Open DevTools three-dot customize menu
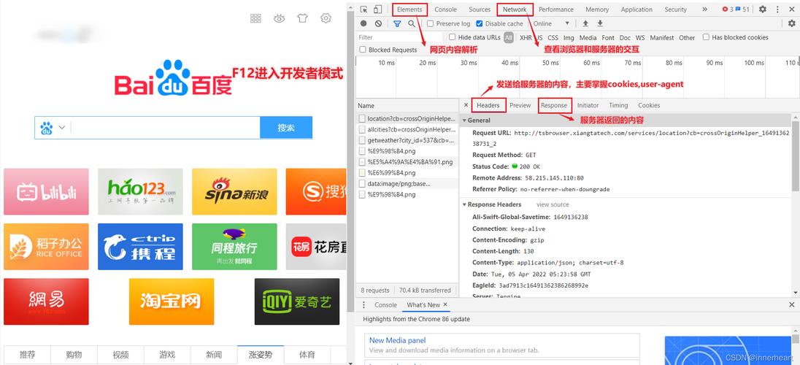Screen dimensions: 800x365 click(x=777, y=9)
